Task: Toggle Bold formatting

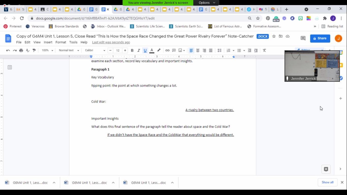Action: pos(132,51)
